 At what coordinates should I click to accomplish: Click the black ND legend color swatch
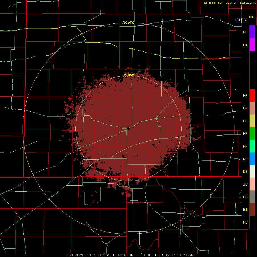(x=252, y=222)
